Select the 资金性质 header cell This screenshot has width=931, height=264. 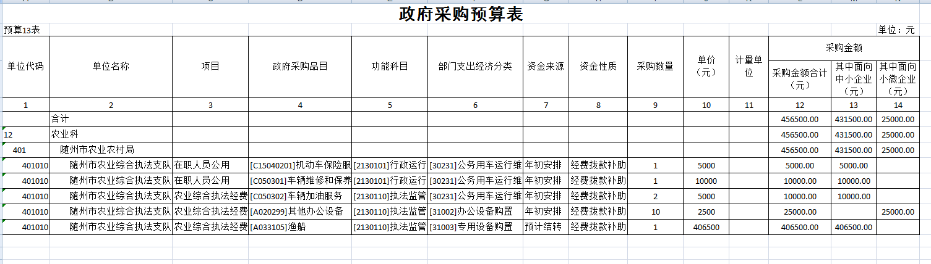click(598, 67)
